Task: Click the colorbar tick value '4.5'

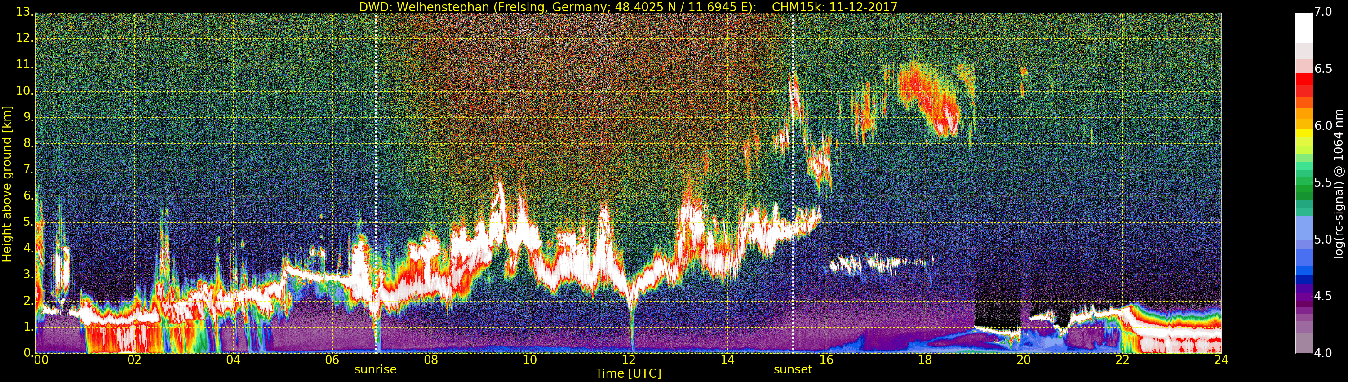Action: tap(1323, 296)
